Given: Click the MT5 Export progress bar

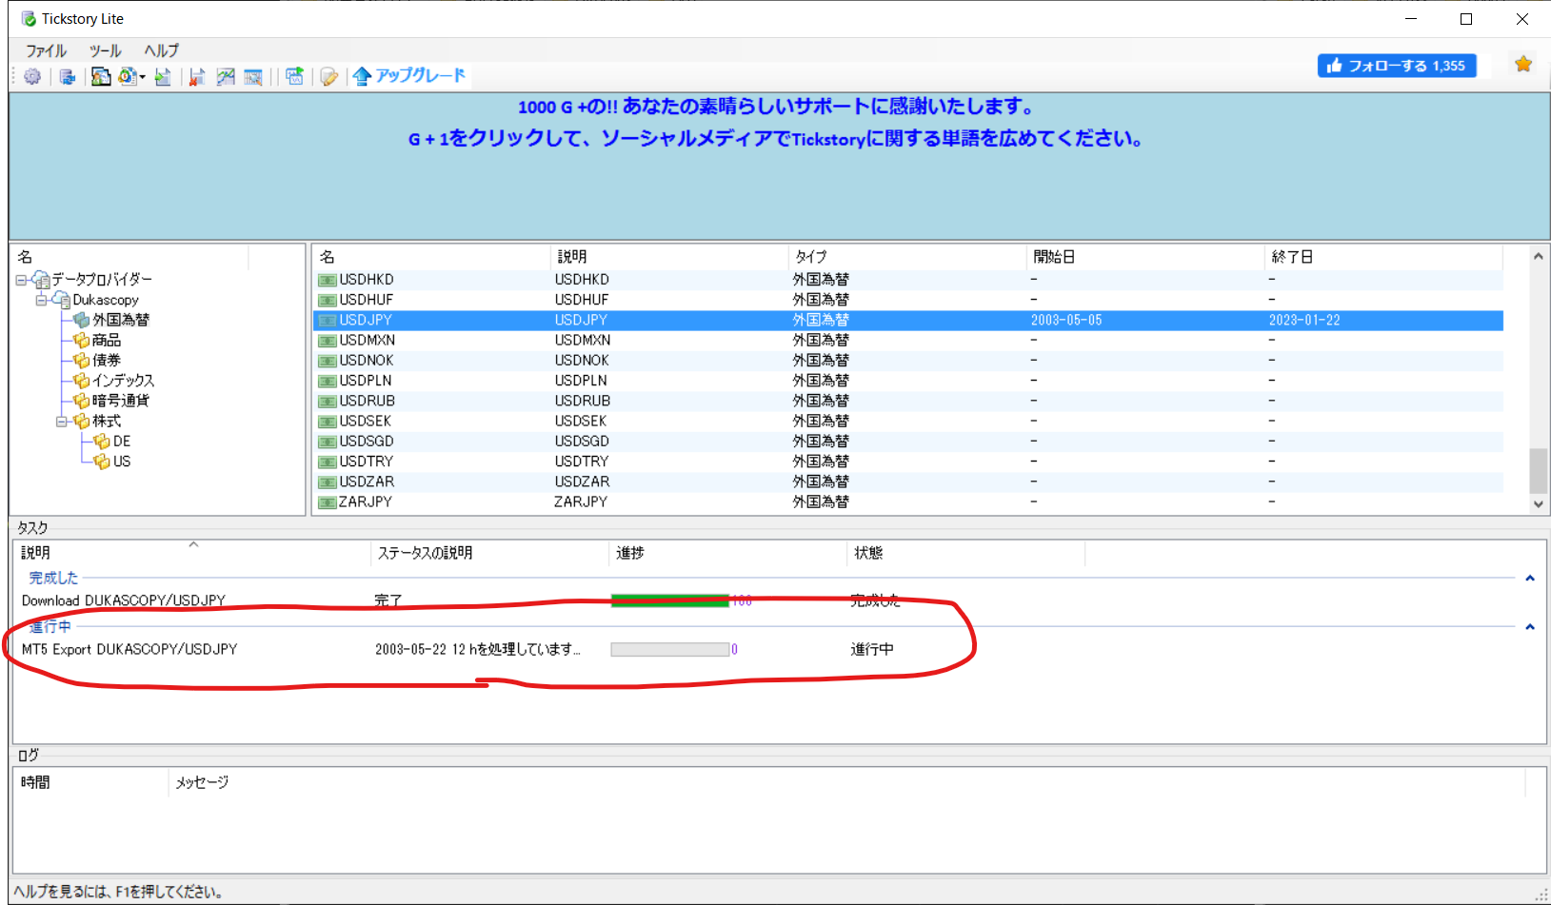Looking at the screenshot, I should tap(670, 649).
